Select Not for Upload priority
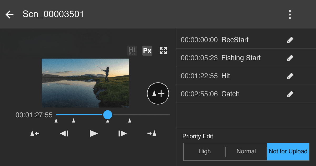Image resolution: width=316 pixels, height=166 pixels. pyautogui.click(x=288, y=152)
